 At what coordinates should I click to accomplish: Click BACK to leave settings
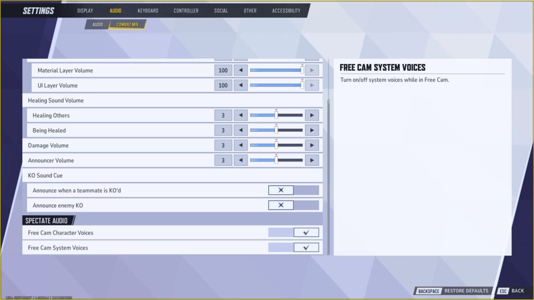tap(517, 291)
